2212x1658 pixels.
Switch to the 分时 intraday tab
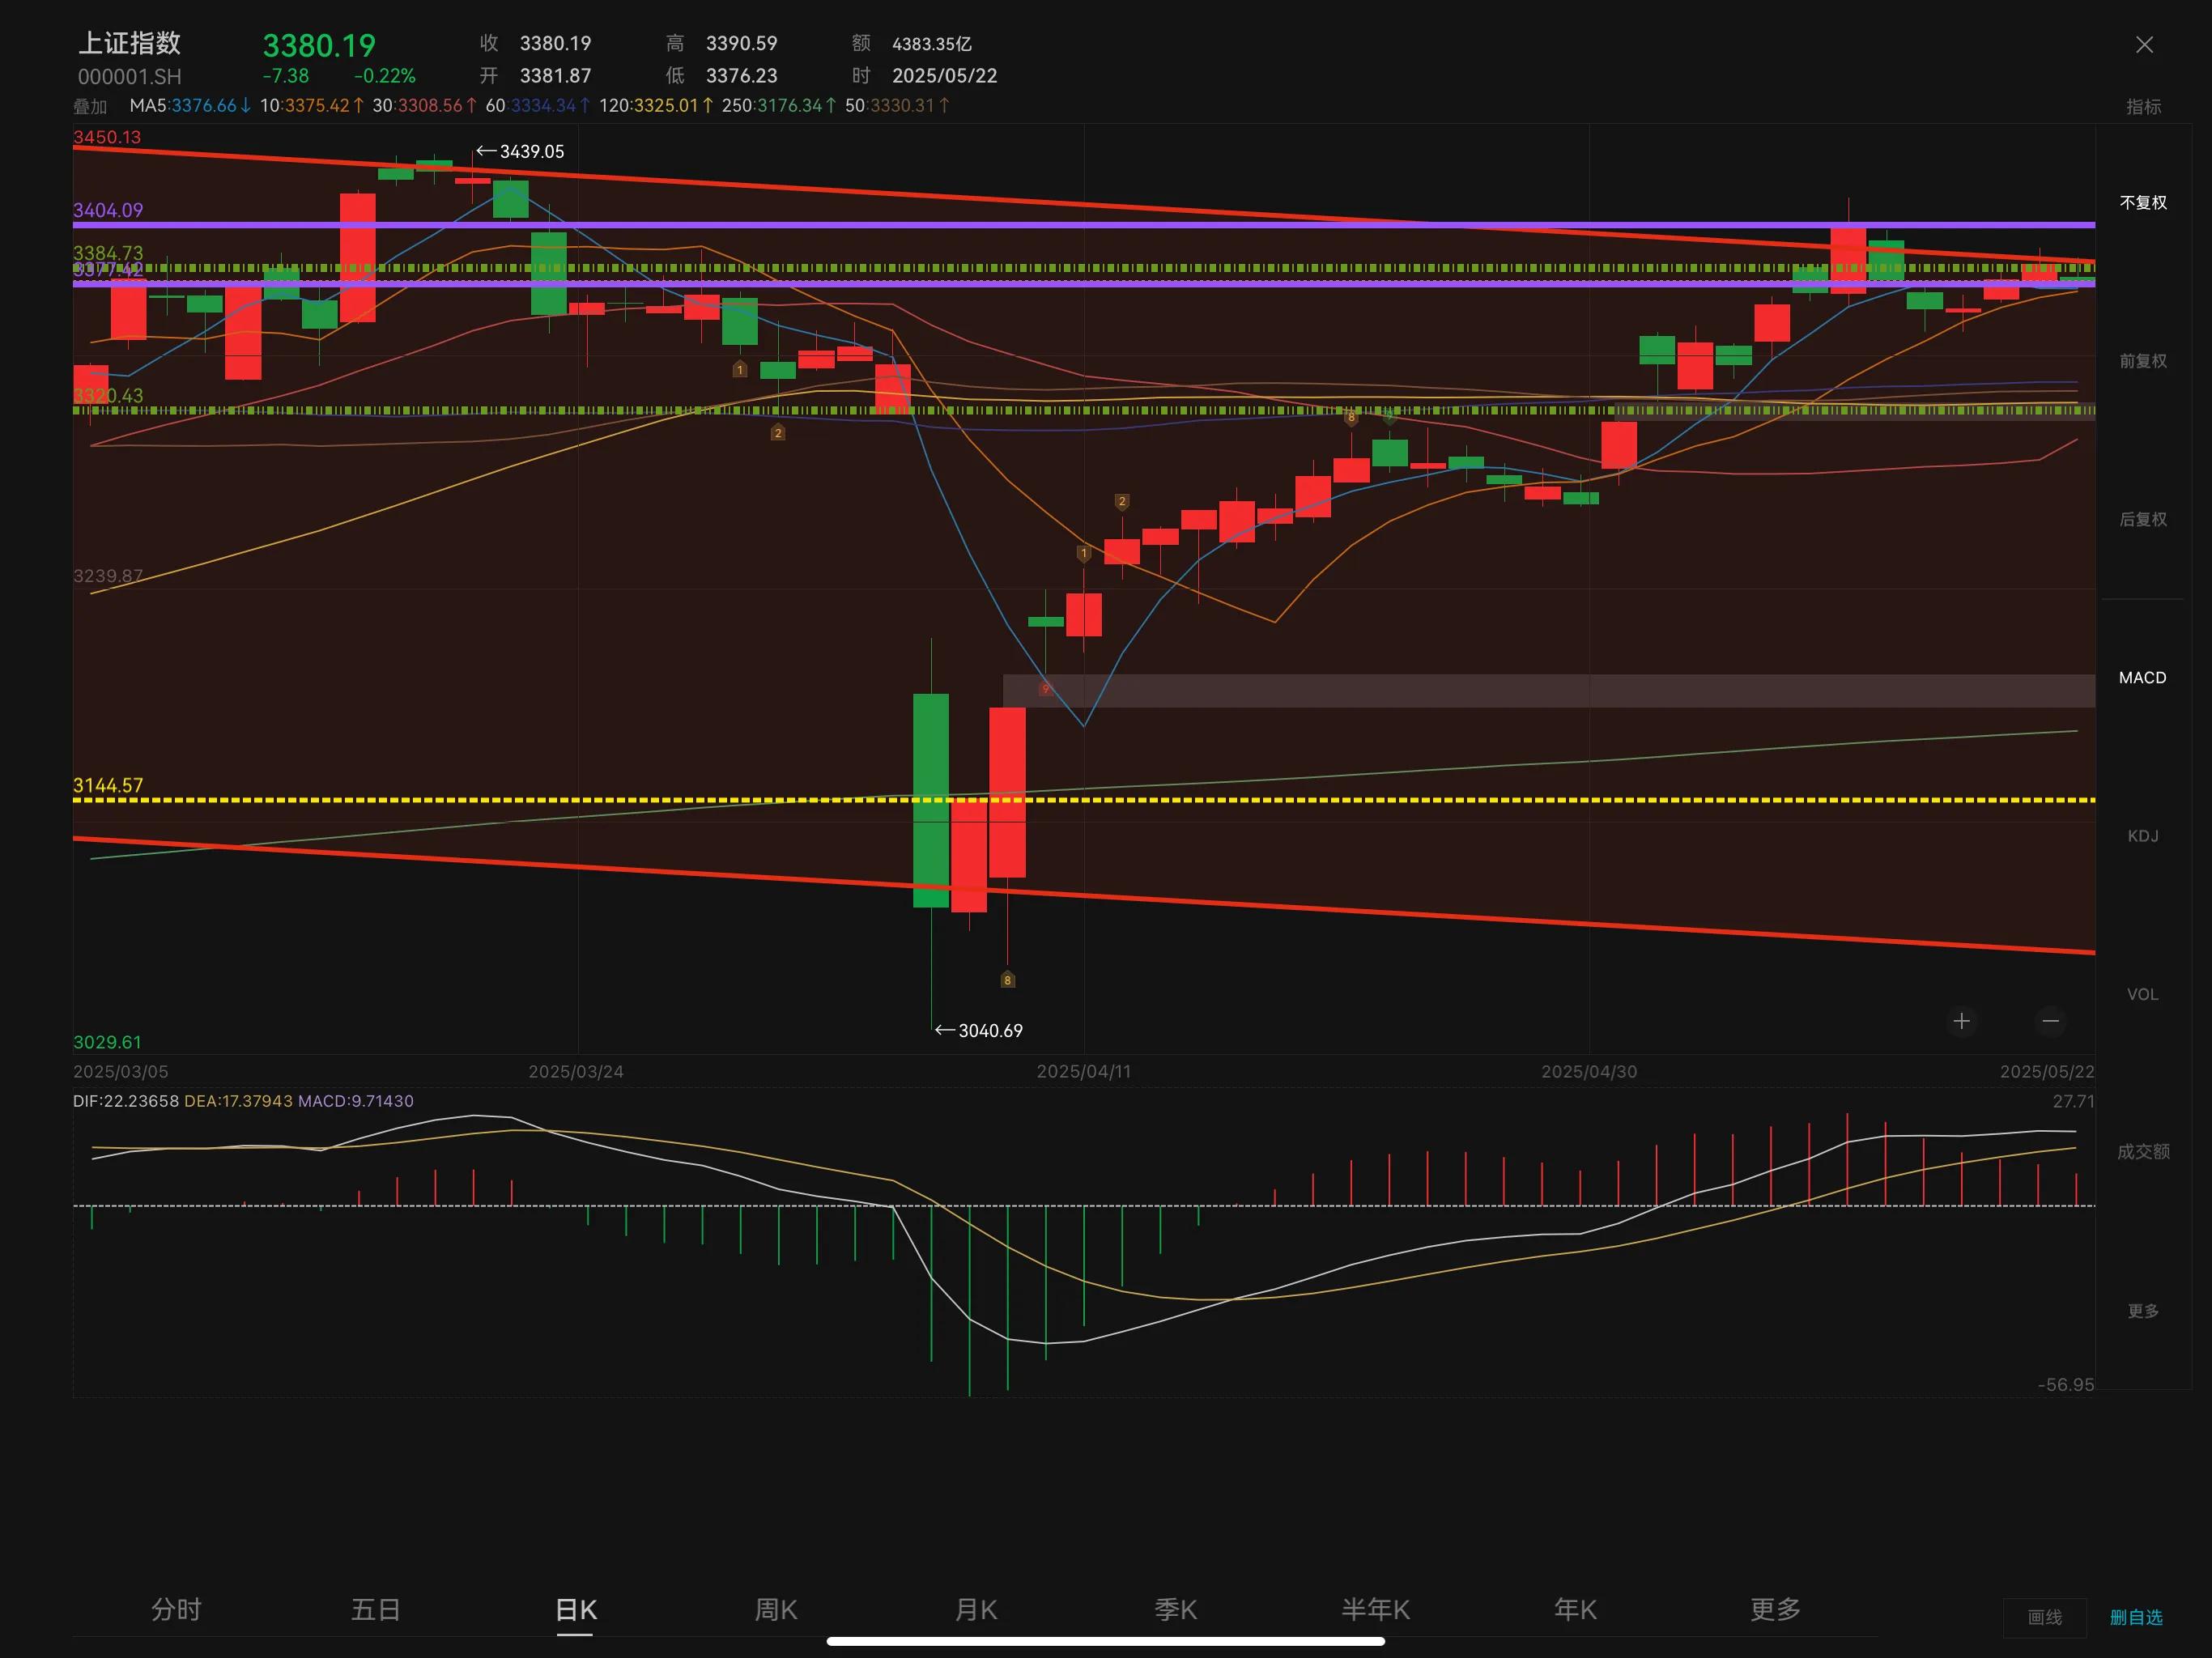point(176,1610)
